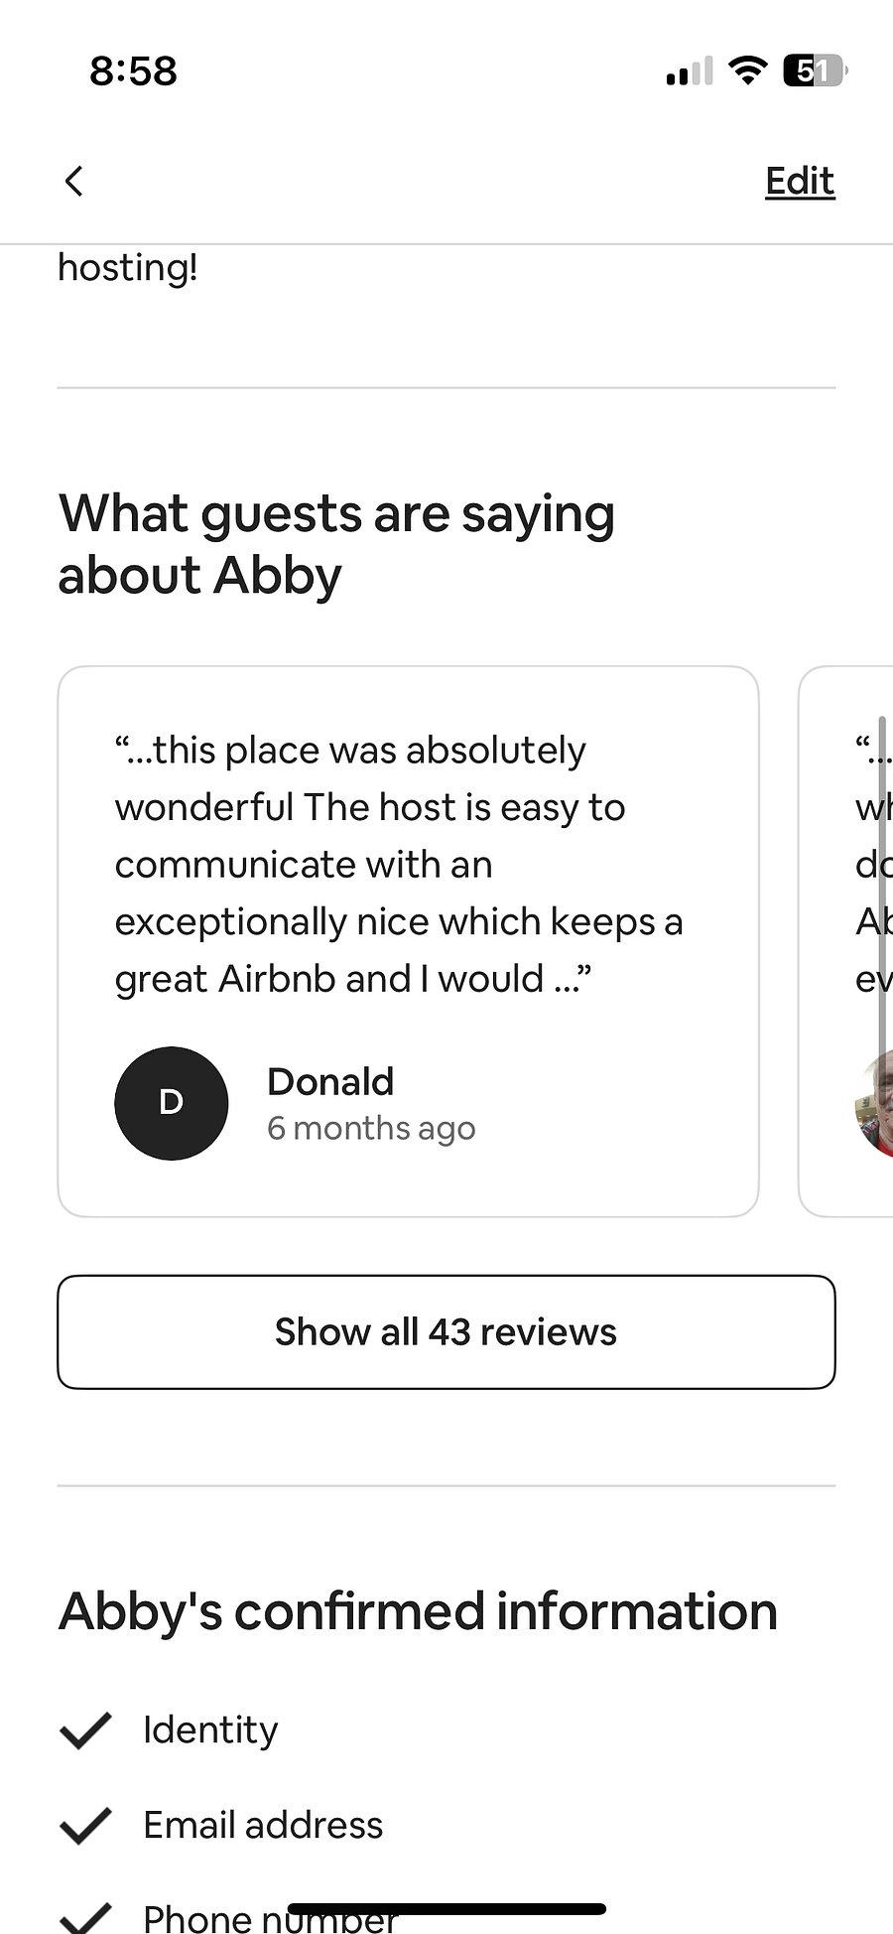The width and height of the screenshot is (893, 1934).
Task: Tap the second reviewer's profile photo
Action: pyautogui.click(x=873, y=1103)
